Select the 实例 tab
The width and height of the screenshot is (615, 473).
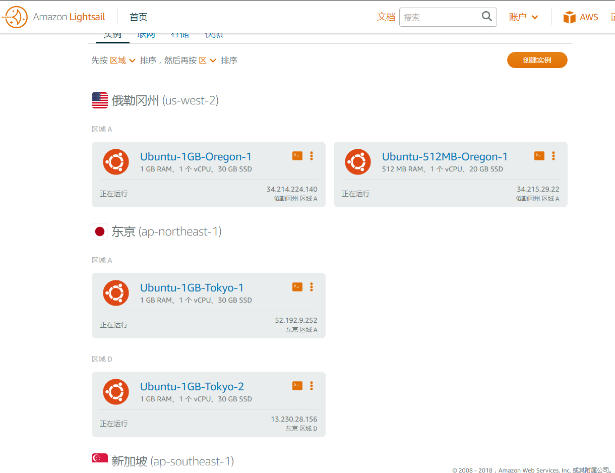[112, 36]
